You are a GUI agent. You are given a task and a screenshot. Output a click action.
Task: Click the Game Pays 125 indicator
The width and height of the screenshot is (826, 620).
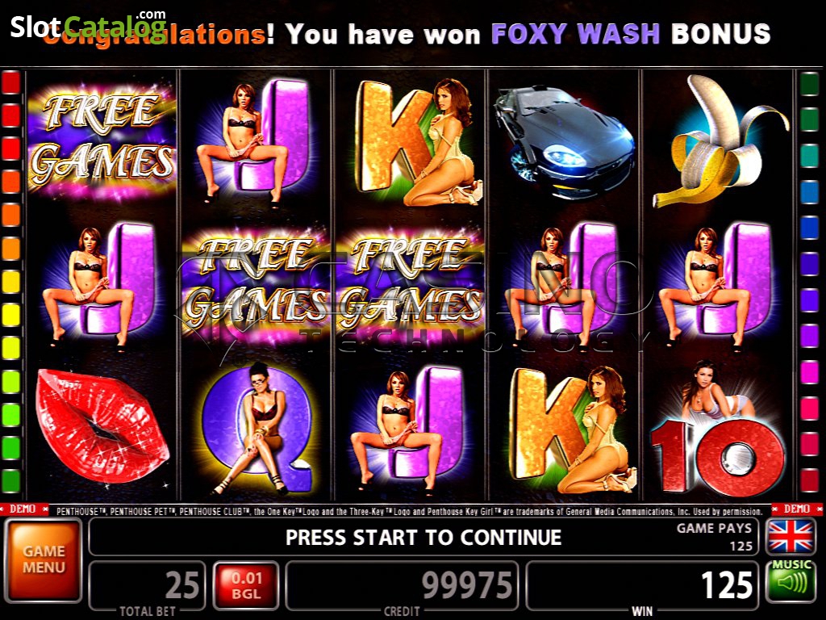click(x=714, y=537)
